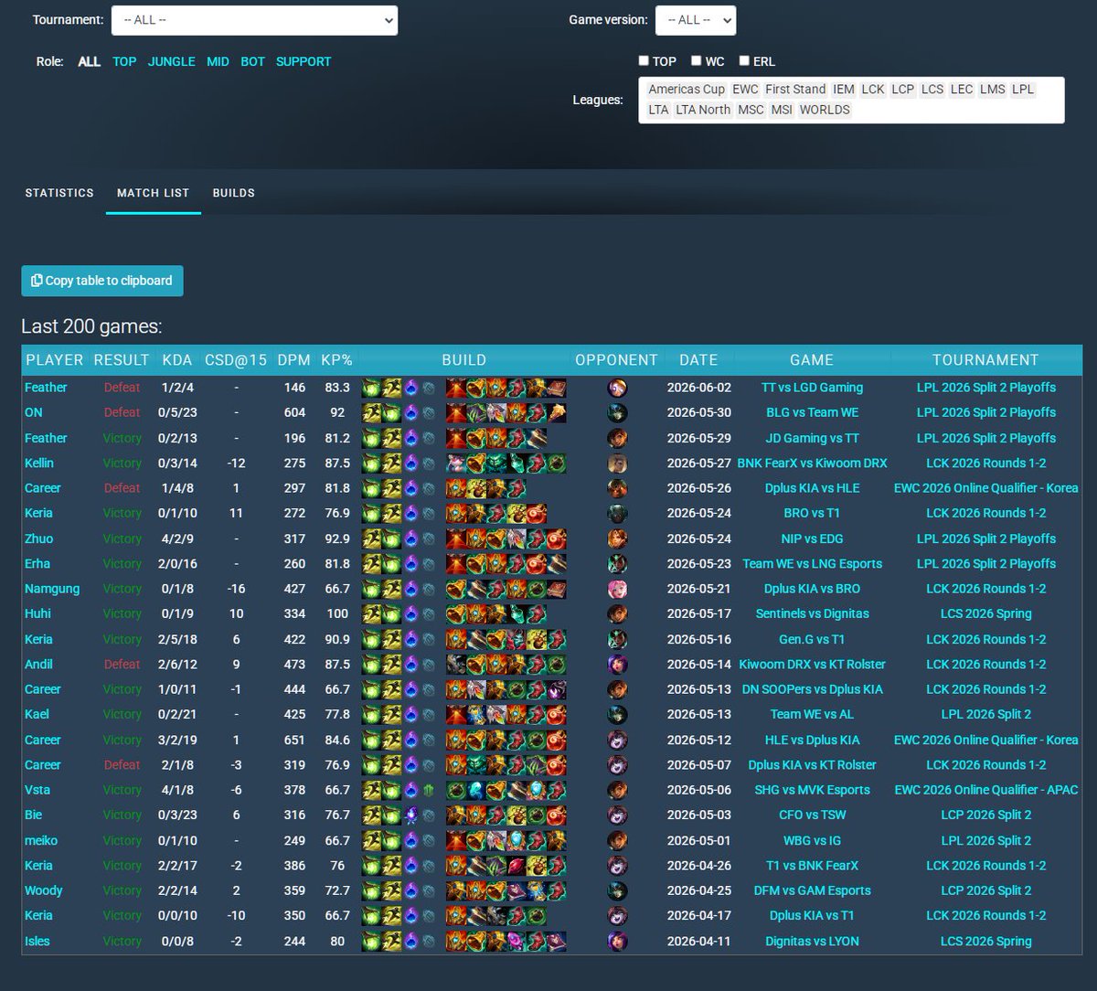
Task: Click the opponent champion icon in Woody's row
Action: coord(617,890)
